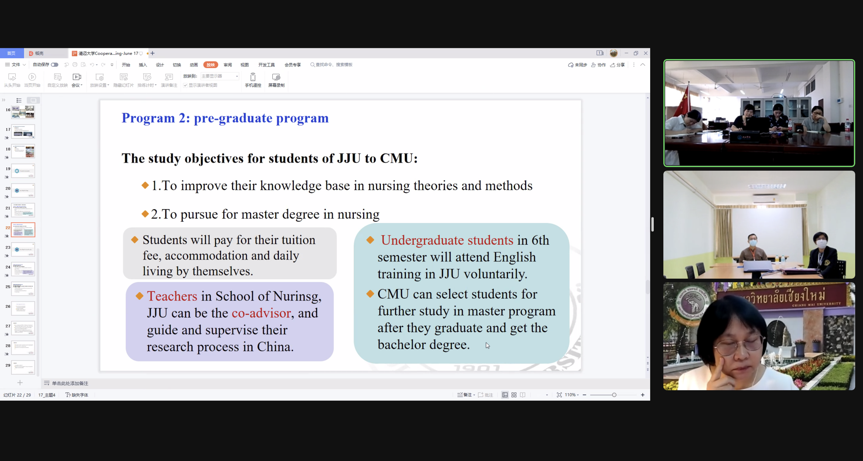Image resolution: width=863 pixels, height=461 pixels.
Task: Open 自定义放映 custom slideshow
Action: click(58, 80)
